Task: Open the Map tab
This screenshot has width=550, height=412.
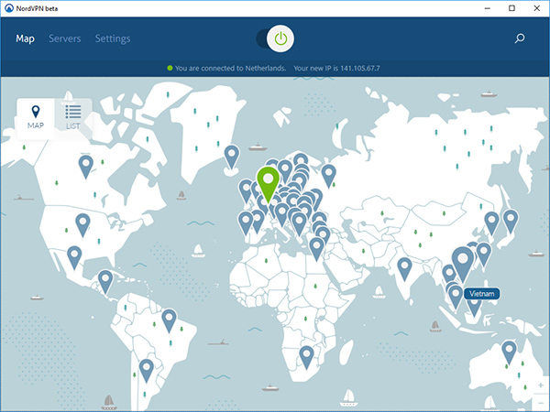Action: point(25,38)
